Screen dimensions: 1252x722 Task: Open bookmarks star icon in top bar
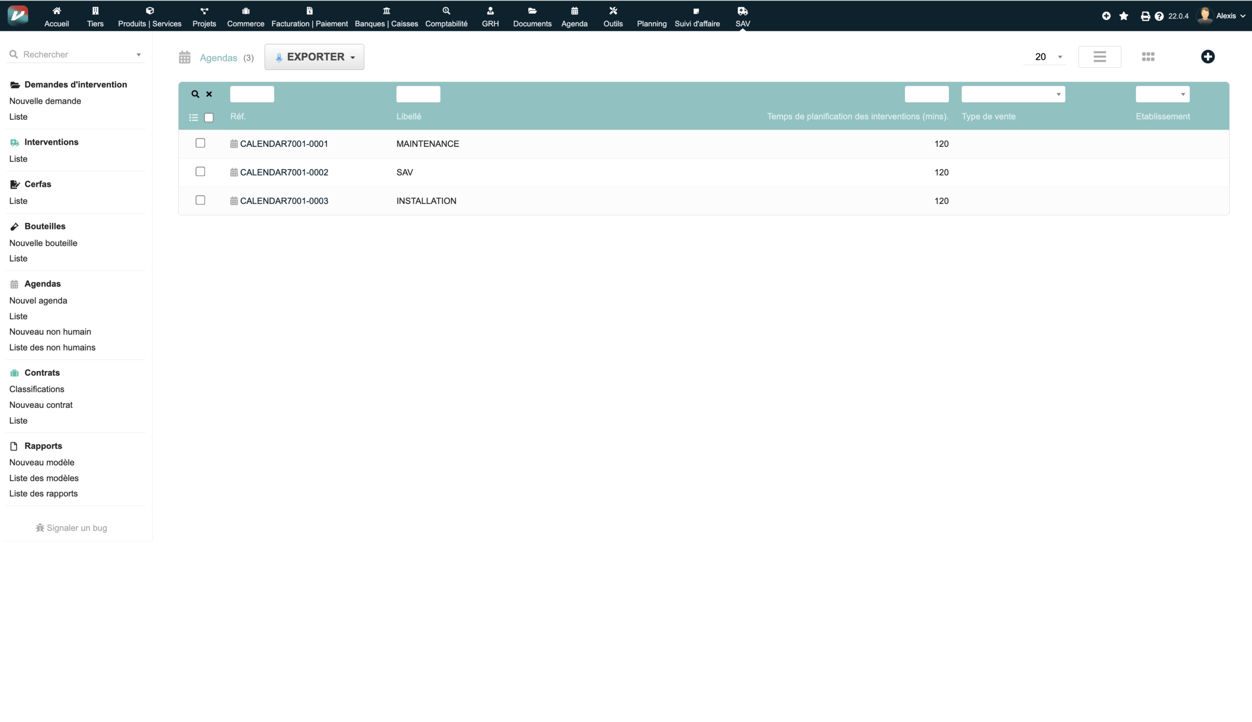click(x=1124, y=16)
